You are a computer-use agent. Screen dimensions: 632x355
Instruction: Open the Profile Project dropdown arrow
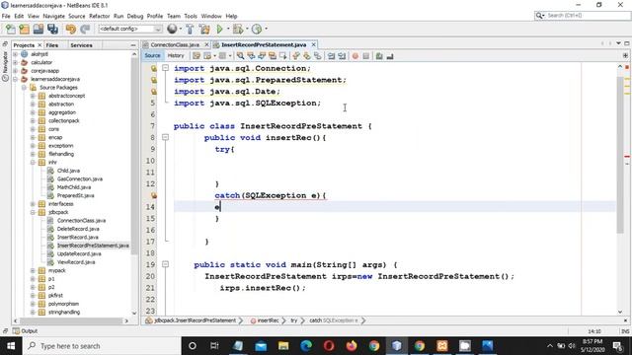point(266,29)
